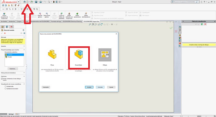Expand the SOLIDWORKS menu flyout arrow
216x117 pixels.
click(x=19, y=2)
